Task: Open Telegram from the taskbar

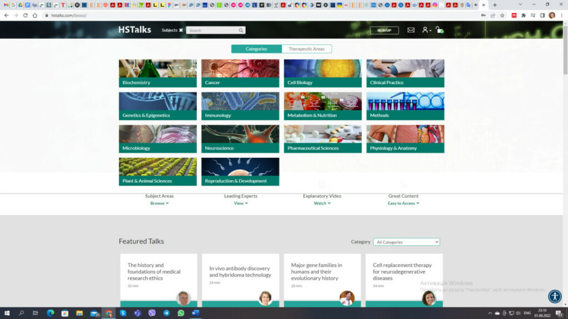Action: point(166,313)
